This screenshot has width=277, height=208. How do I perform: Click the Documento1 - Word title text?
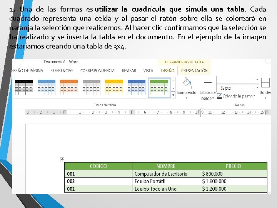pyautogui.click(x=61, y=62)
